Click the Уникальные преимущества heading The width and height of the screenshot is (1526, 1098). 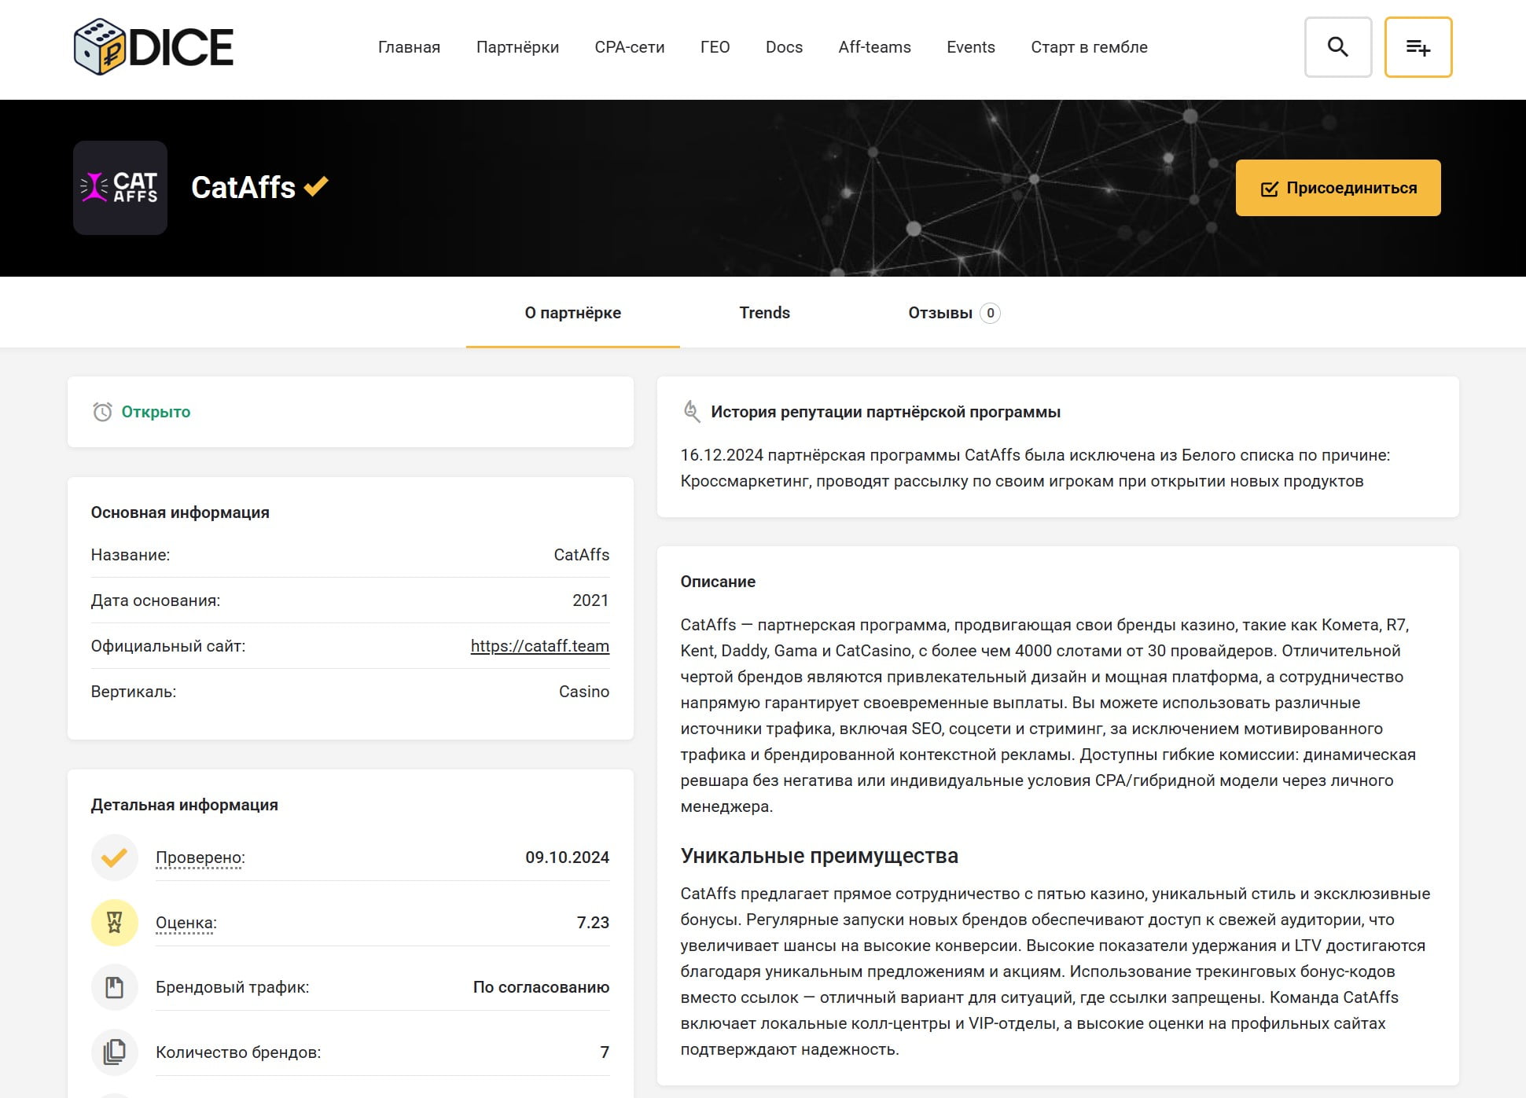(x=819, y=856)
